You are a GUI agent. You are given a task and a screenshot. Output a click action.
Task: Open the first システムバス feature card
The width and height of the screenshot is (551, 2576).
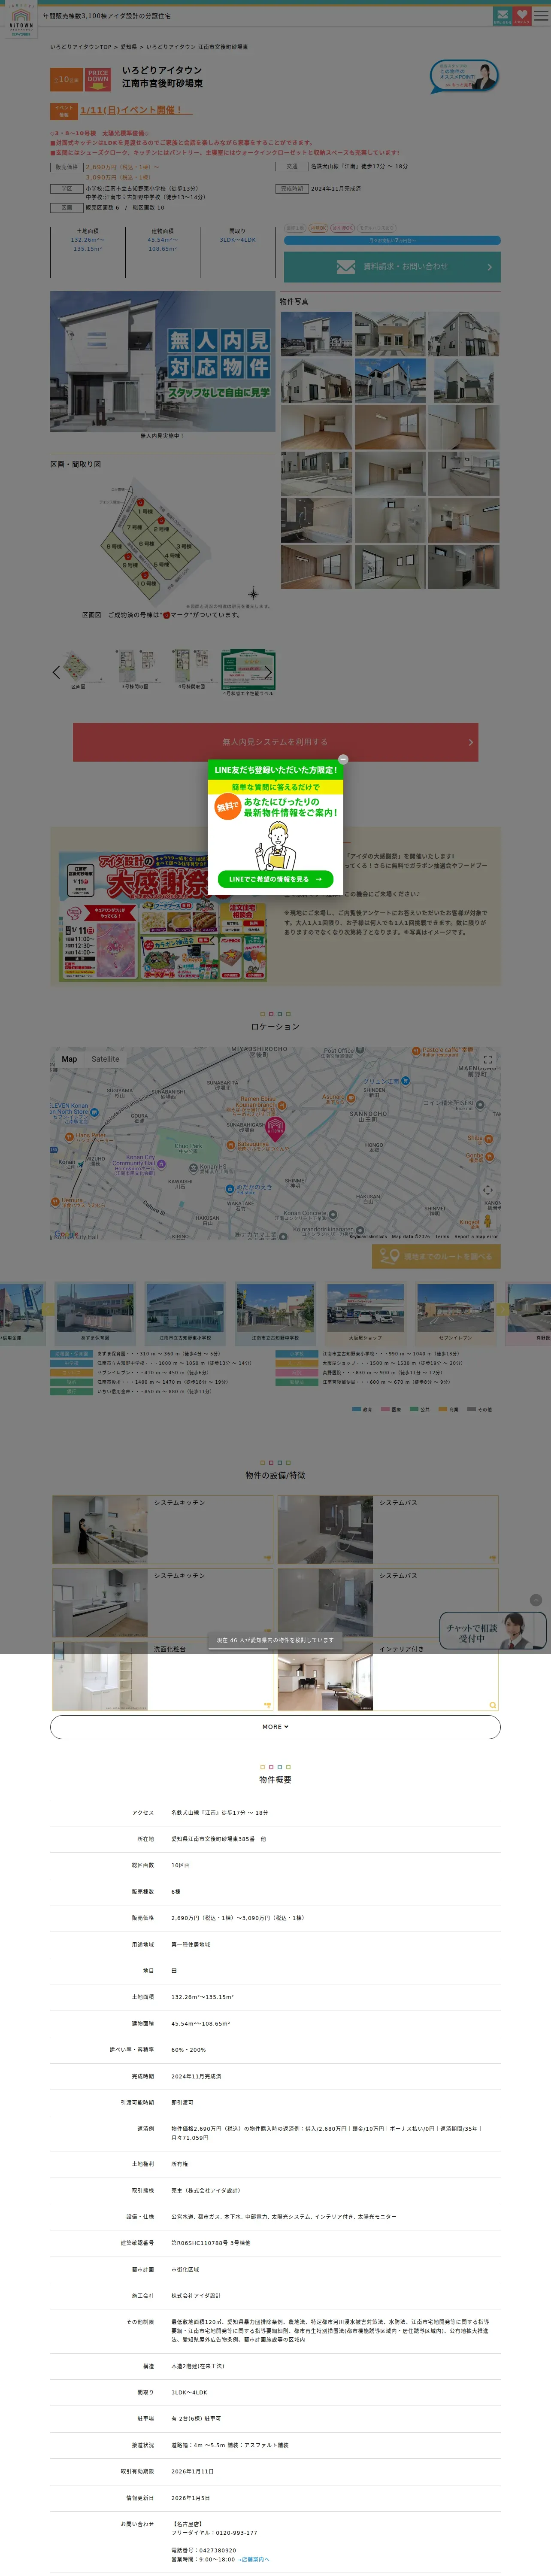coord(388,1530)
